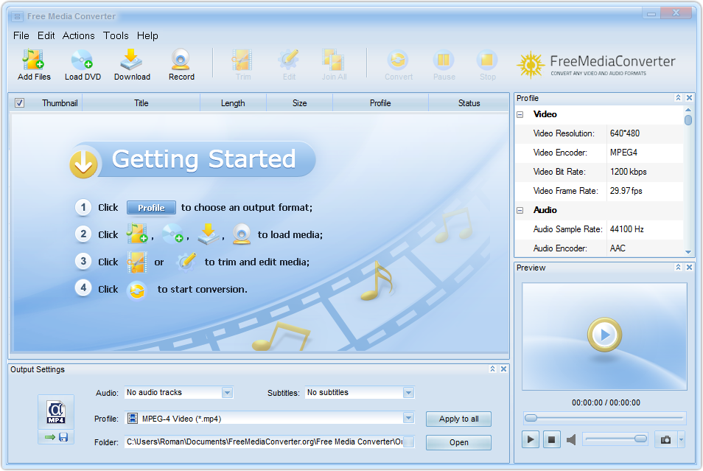703x471 pixels.
Task: Click the Audio Sample Rate value 44100 Hz
Action: [627, 229]
